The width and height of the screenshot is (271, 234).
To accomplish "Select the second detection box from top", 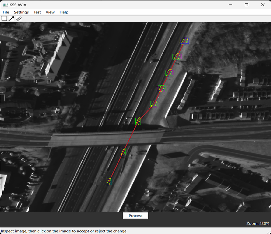I will pos(177,57).
